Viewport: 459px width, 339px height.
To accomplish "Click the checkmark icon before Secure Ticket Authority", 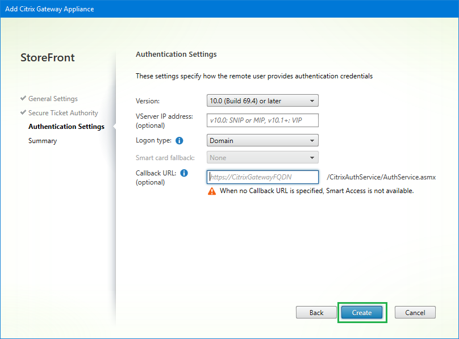I will [23, 113].
